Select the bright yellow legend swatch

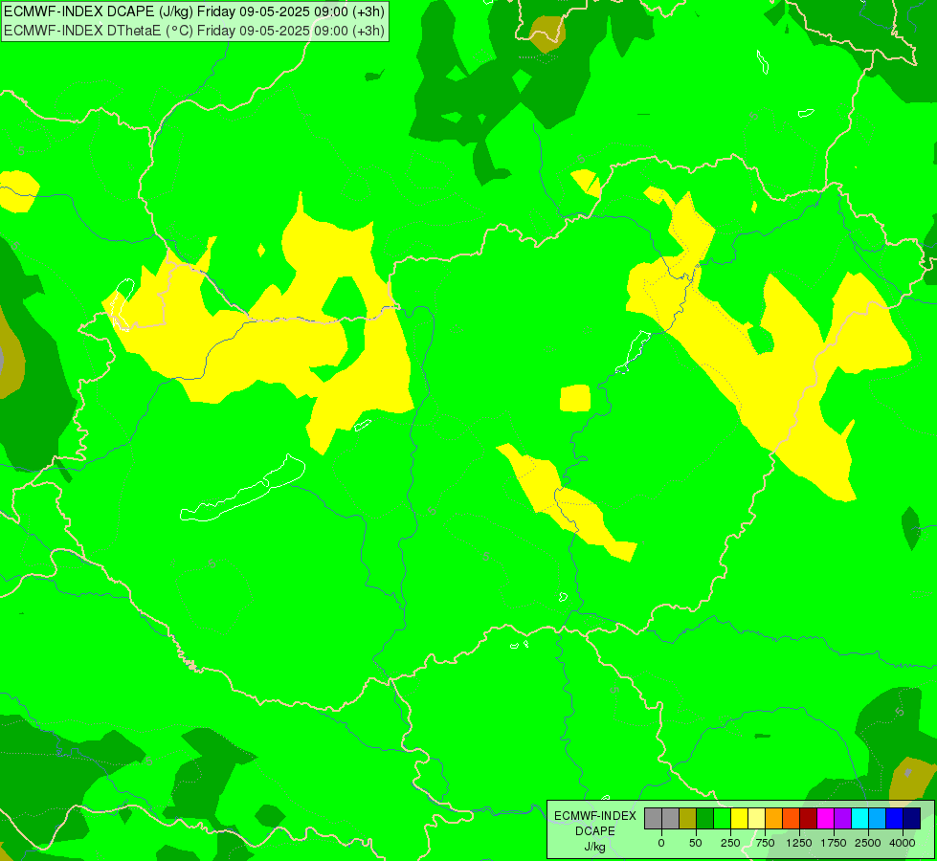pyautogui.click(x=739, y=819)
